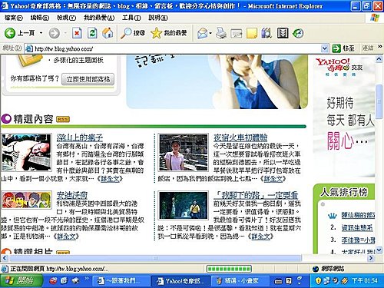The height and width of the screenshot is (288, 384).
Task: Open the 檔案(F) menu
Action: click(x=14, y=18)
